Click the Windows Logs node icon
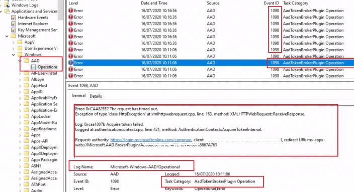354x192 pixels. pyautogui.click(x=7, y=5)
